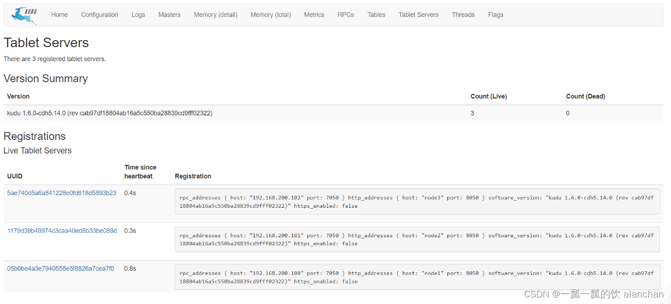This screenshot has height=304, width=671.
Task: Open tablet server UUID starting 5ae740d5
Action: (x=62, y=193)
